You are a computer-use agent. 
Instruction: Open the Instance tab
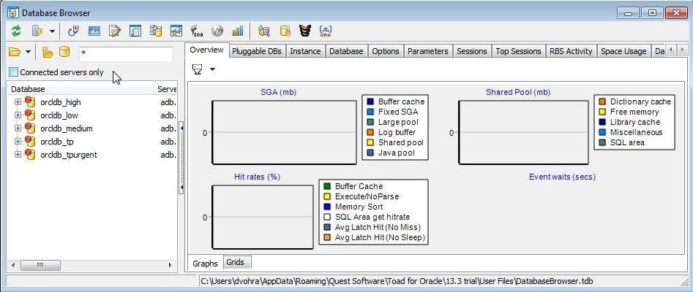pyautogui.click(x=305, y=51)
